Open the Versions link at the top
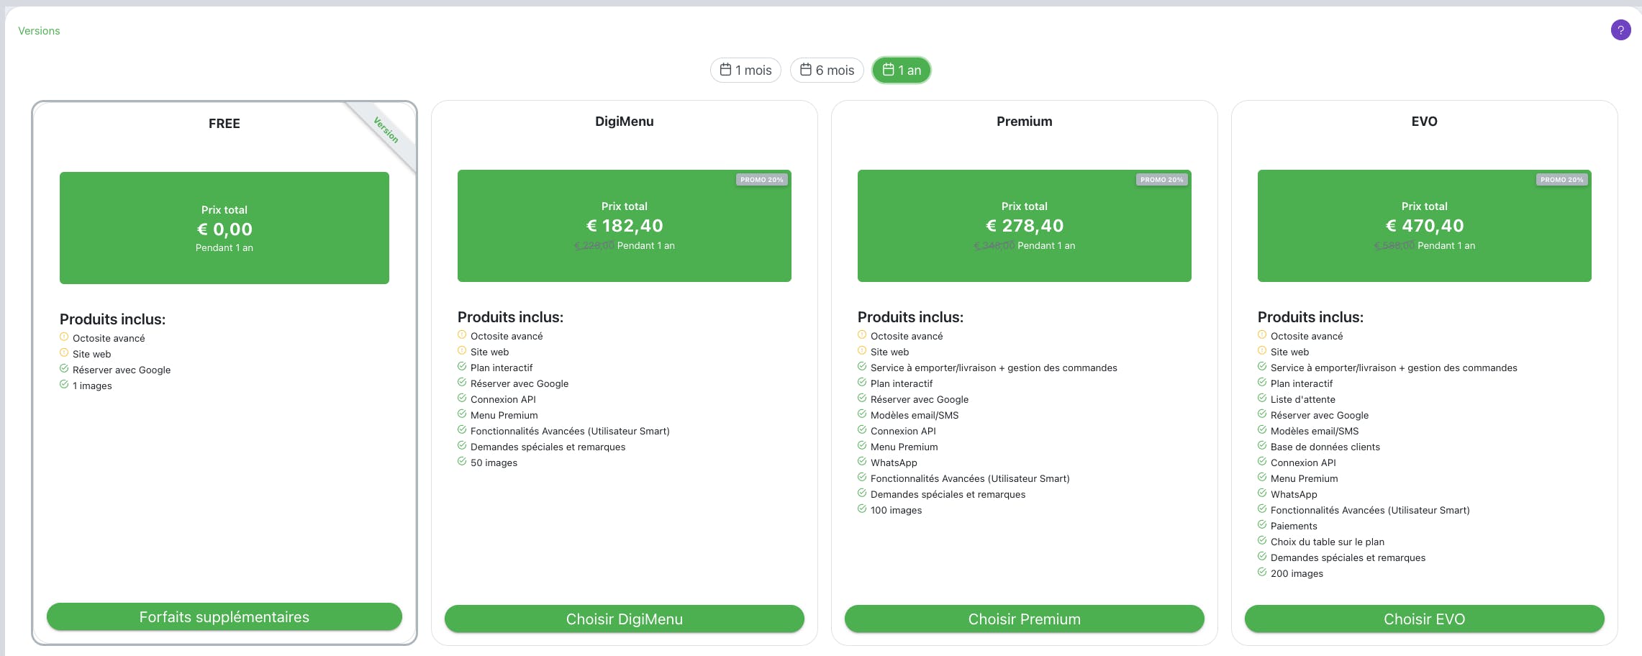 pos(39,31)
